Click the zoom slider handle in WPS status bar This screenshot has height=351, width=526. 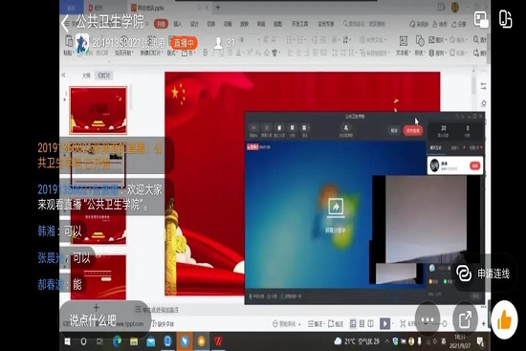[x=445, y=323]
